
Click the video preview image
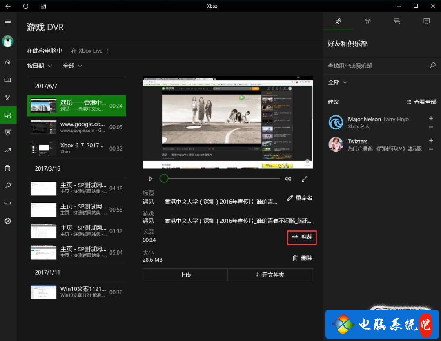point(228,122)
